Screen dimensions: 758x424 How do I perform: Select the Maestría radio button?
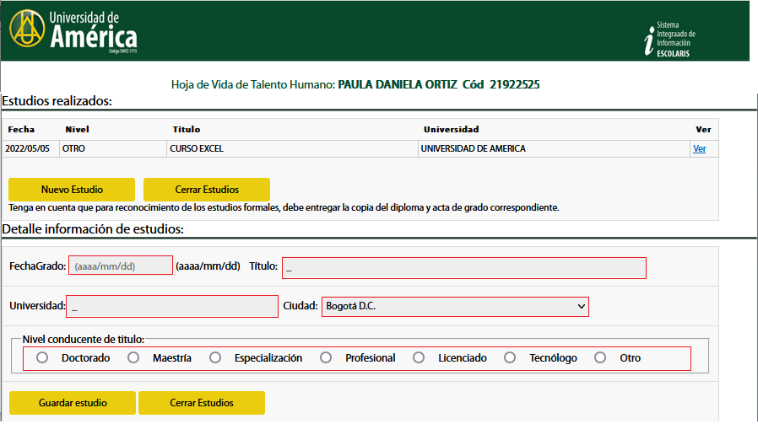133,357
